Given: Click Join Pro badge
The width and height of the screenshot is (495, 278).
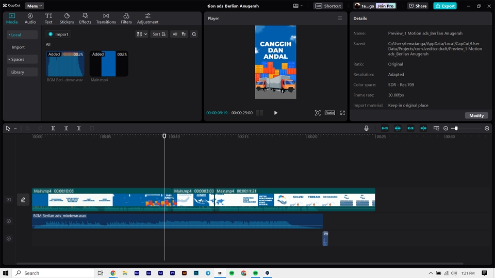Looking at the screenshot, I should [386, 6].
